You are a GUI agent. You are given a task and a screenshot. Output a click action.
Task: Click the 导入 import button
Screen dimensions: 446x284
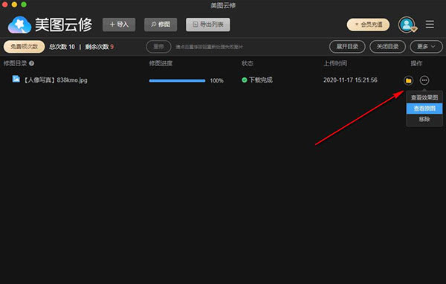(119, 25)
